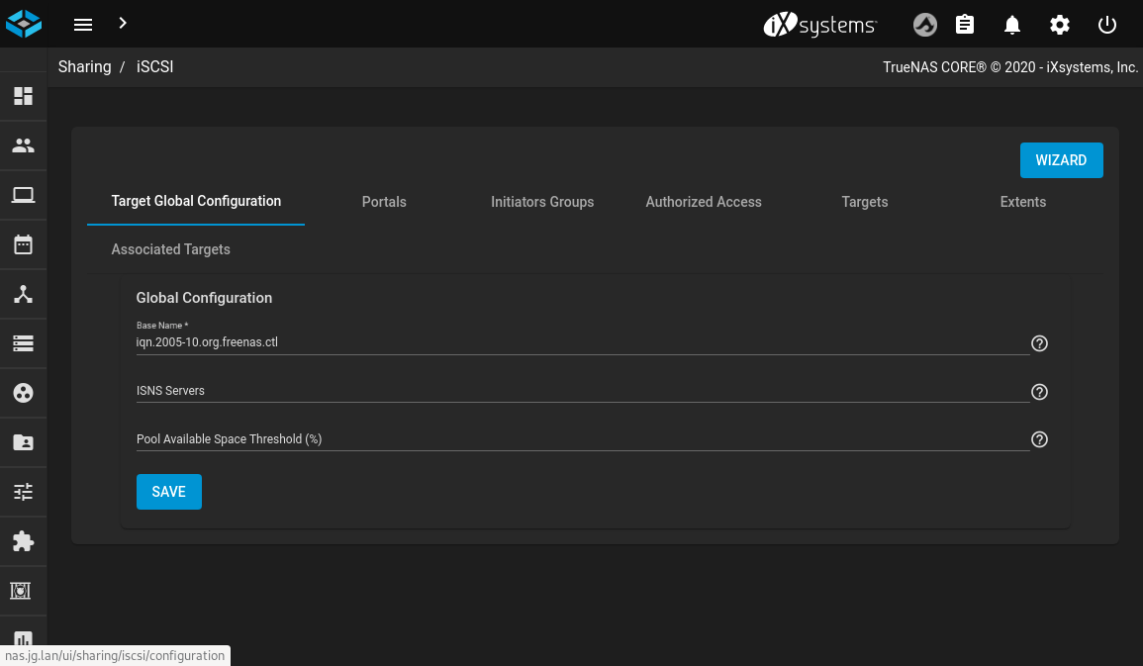Open the Dashboard from the sidebar
The image size is (1143, 666).
point(23,96)
